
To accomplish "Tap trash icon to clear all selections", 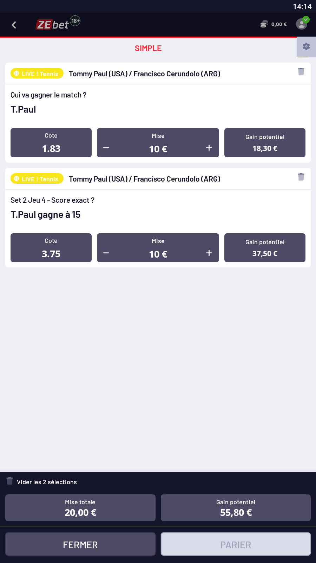I will coord(10,481).
